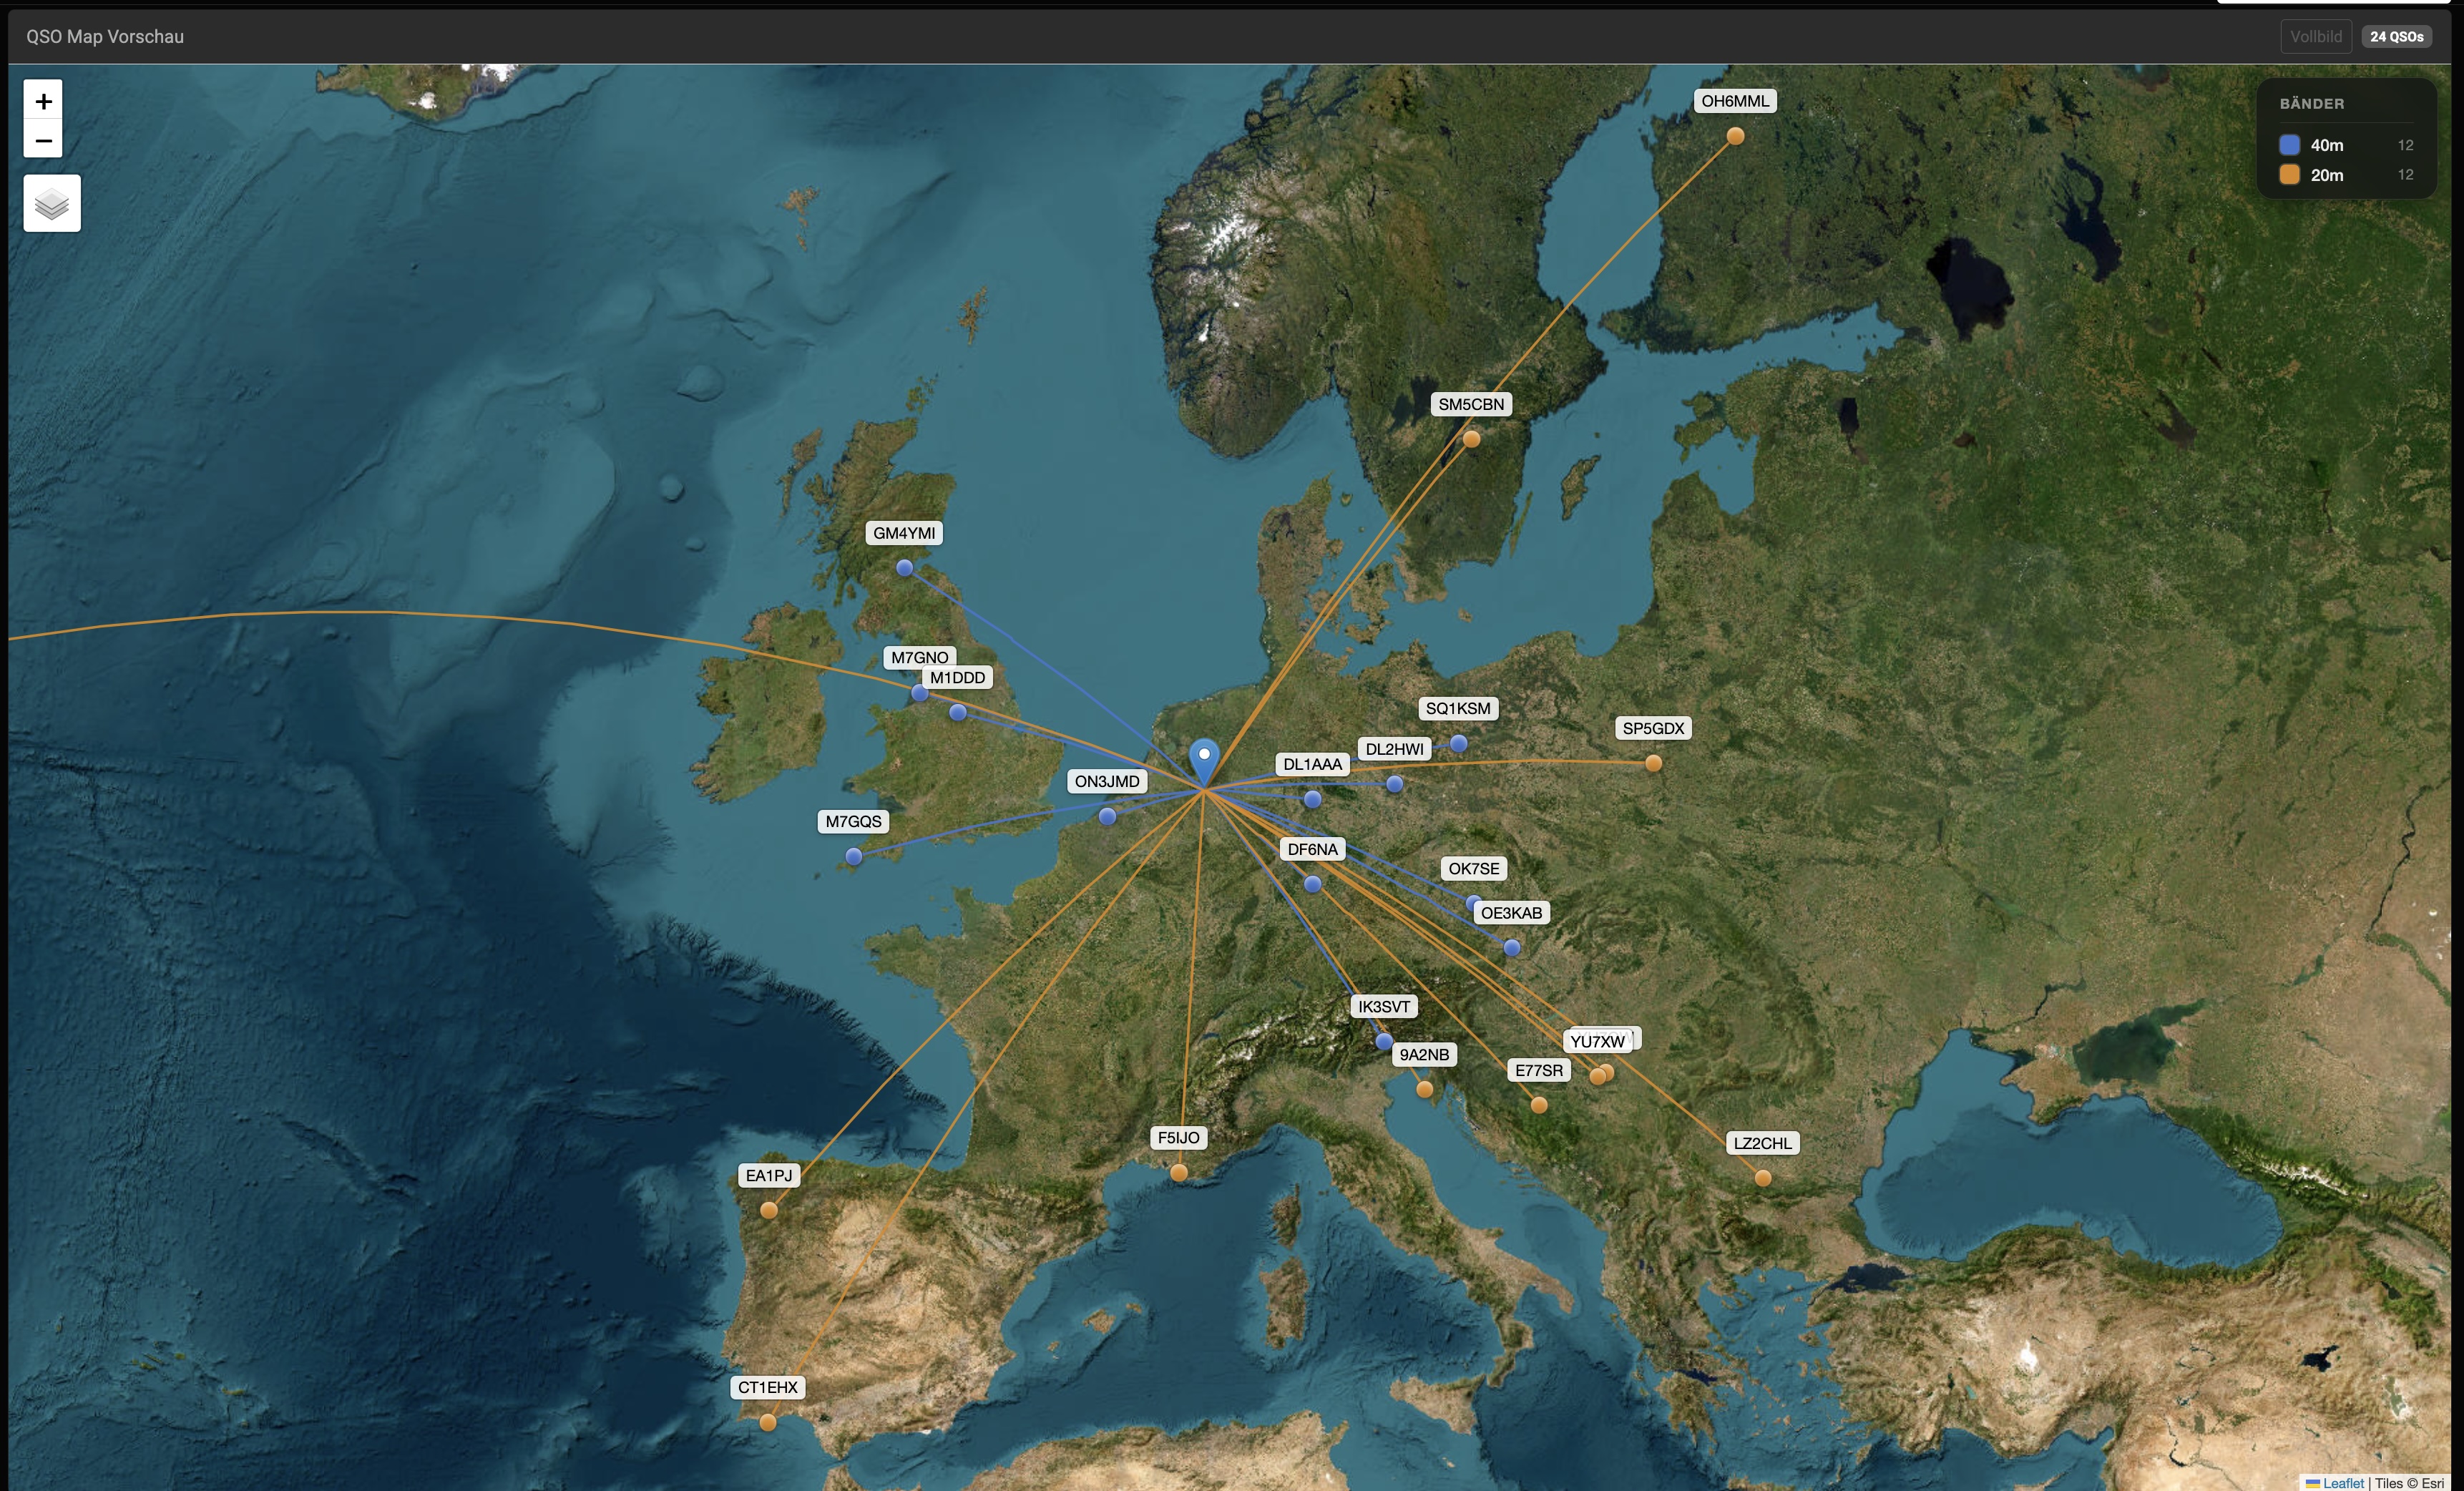Viewport: 2464px width, 1491px height.
Task: Click the BÄNDER legend heading
Action: (2311, 104)
